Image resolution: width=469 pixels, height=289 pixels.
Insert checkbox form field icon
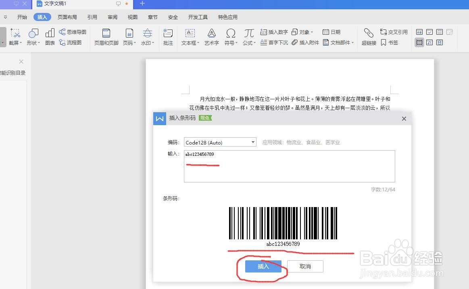click(x=429, y=32)
